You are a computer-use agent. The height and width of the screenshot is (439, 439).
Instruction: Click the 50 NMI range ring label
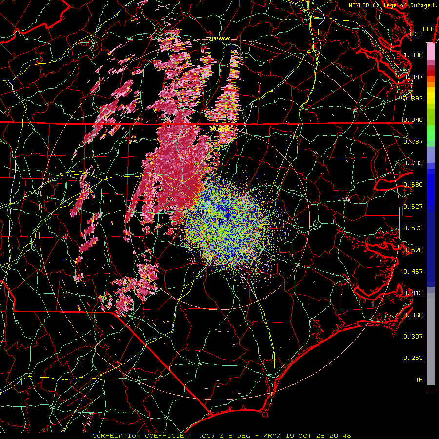219,129
